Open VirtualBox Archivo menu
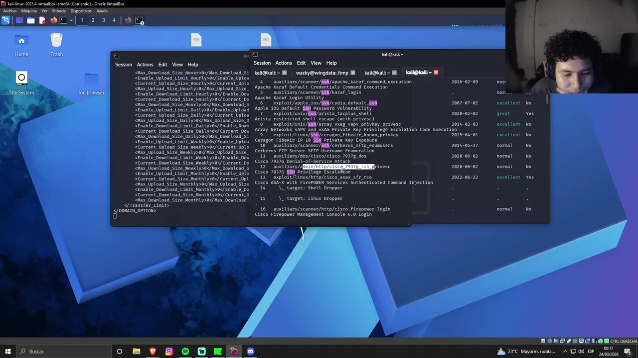This screenshot has width=638, height=358. click(x=9, y=11)
